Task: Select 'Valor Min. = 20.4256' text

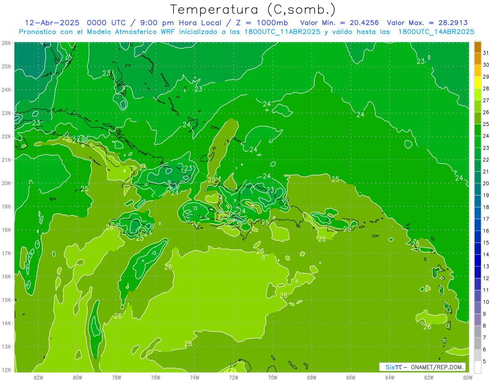Action: pos(339,23)
